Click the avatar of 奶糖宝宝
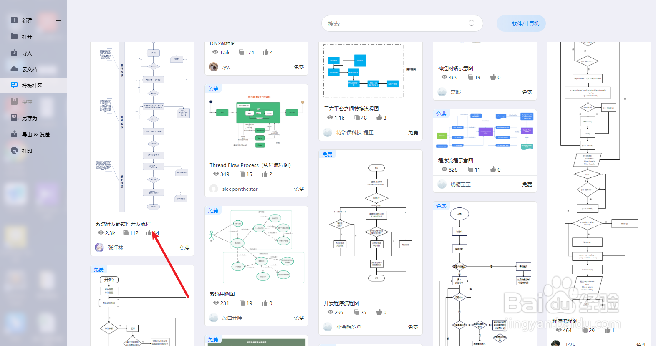656x346 pixels. click(x=442, y=184)
